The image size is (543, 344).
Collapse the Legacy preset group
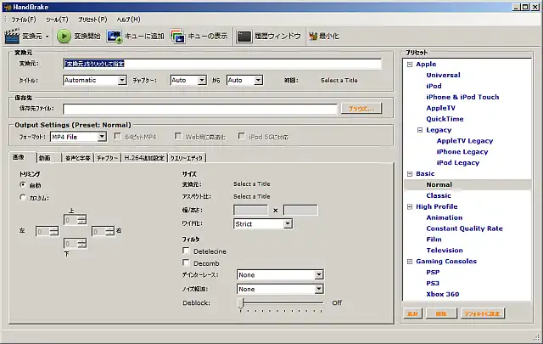[420, 130]
